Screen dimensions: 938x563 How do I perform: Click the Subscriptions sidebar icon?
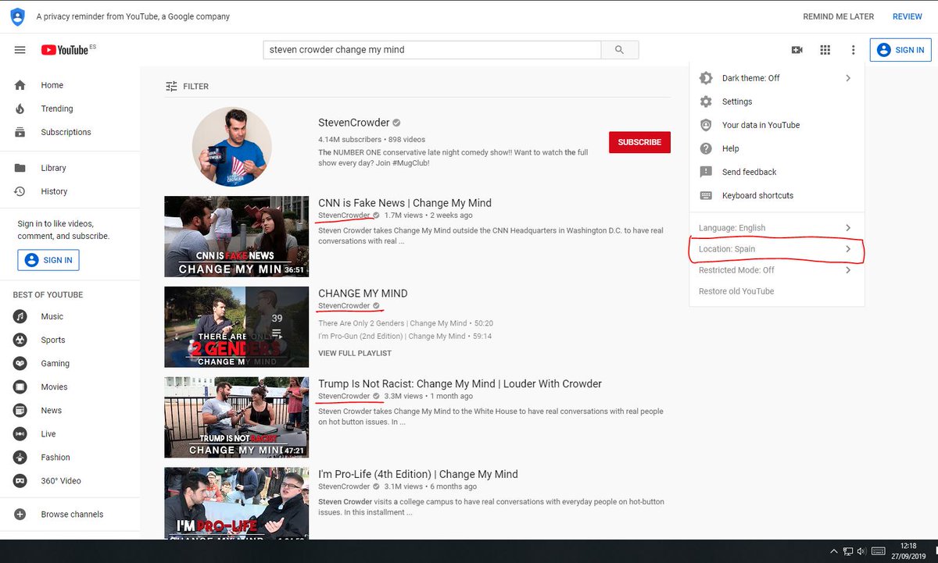(x=20, y=132)
